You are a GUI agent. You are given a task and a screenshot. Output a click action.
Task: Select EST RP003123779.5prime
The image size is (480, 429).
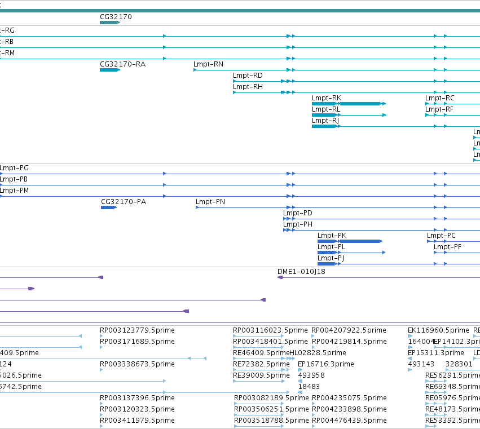pos(137,330)
